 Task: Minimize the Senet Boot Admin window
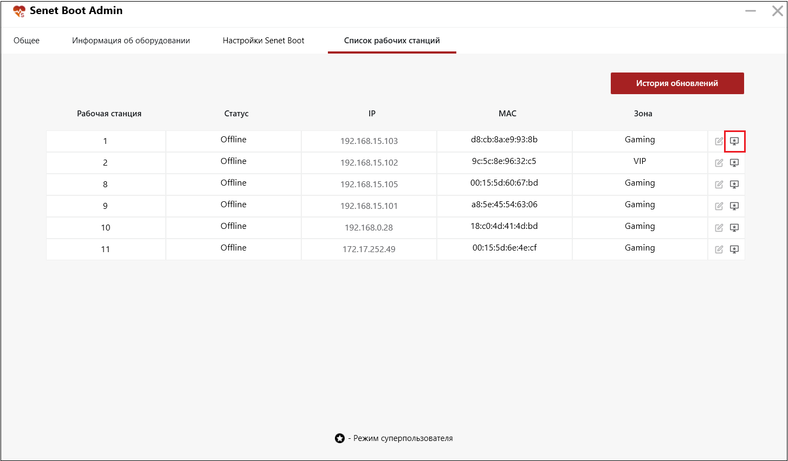coord(751,11)
